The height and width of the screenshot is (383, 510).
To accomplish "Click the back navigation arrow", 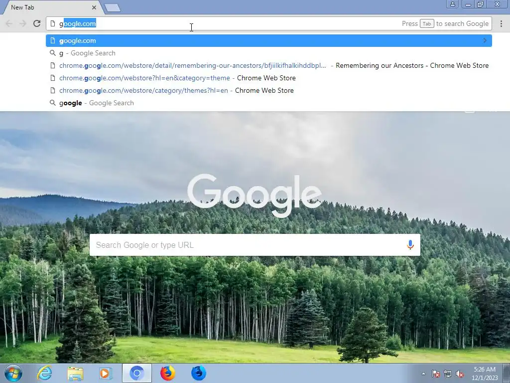I will coord(9,23).
